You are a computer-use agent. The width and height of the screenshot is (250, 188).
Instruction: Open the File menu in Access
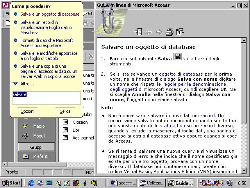(x=7, y=14)
